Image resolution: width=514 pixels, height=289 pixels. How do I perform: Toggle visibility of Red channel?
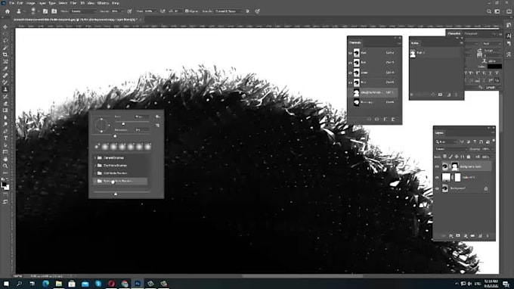[x=350, y=63]
